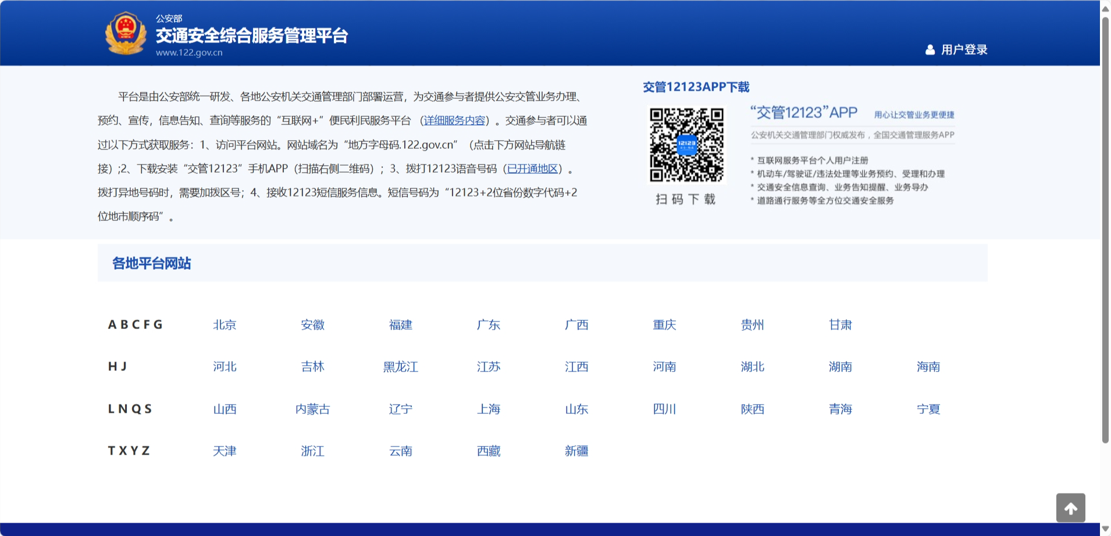Open the 广东 province site
Viewport: 1111px width, 536px height.
489,325
